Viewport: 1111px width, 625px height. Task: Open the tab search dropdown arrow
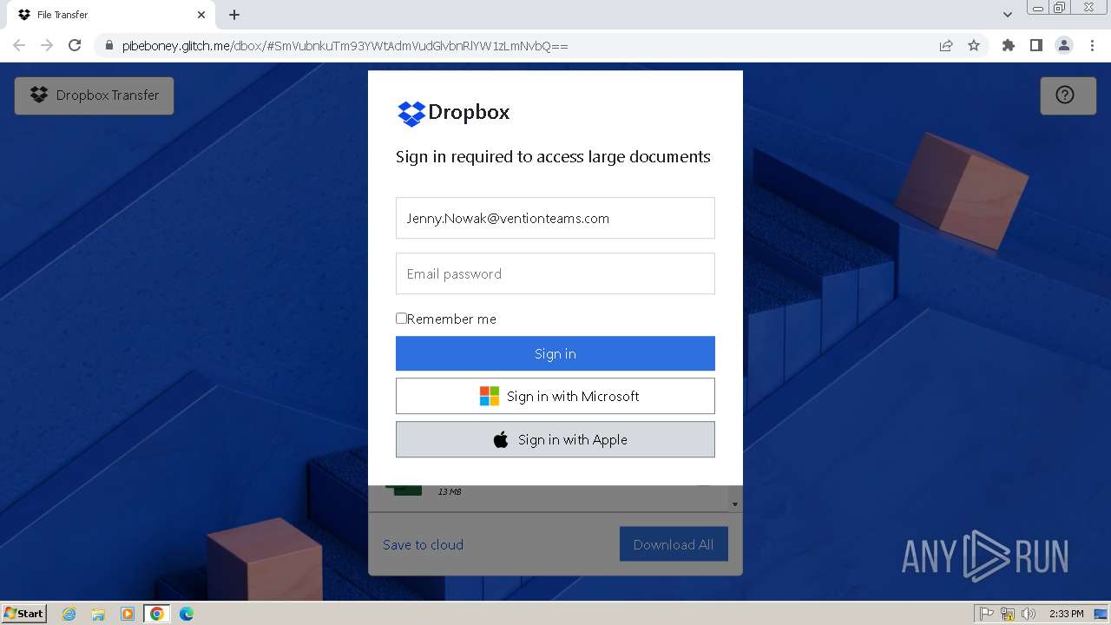coord(1008,15)
